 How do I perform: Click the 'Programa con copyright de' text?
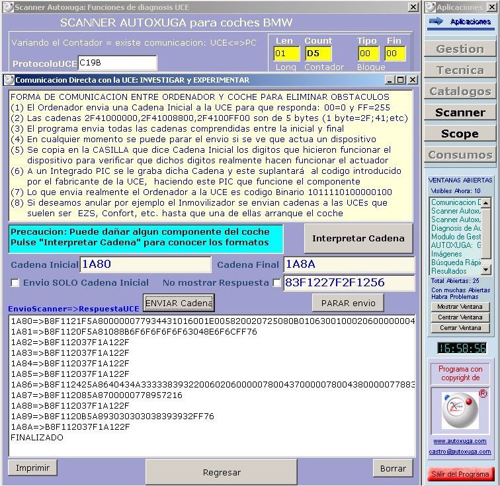460,374
